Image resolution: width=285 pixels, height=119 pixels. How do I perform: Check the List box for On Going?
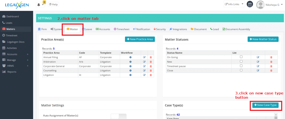[x=241, y=57]
